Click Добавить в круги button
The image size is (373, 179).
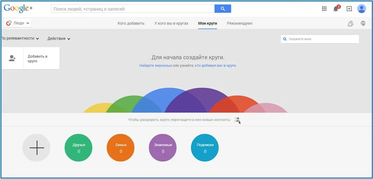pos(42,58)
